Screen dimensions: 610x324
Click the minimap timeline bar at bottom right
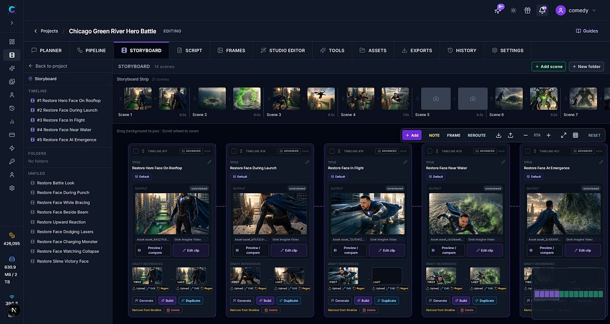click(568, 294)
